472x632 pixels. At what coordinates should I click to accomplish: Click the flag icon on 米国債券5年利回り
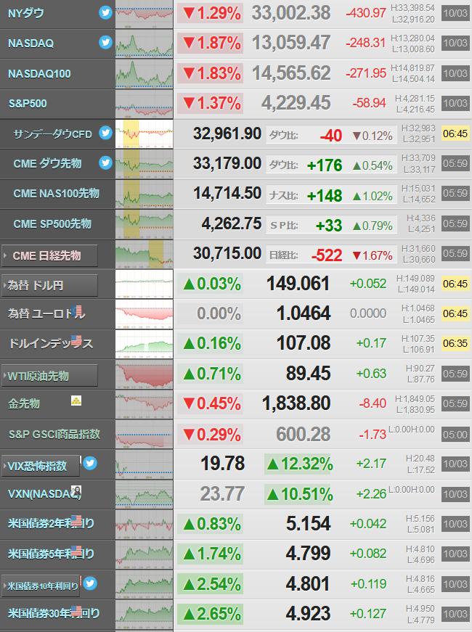point(76,551)
